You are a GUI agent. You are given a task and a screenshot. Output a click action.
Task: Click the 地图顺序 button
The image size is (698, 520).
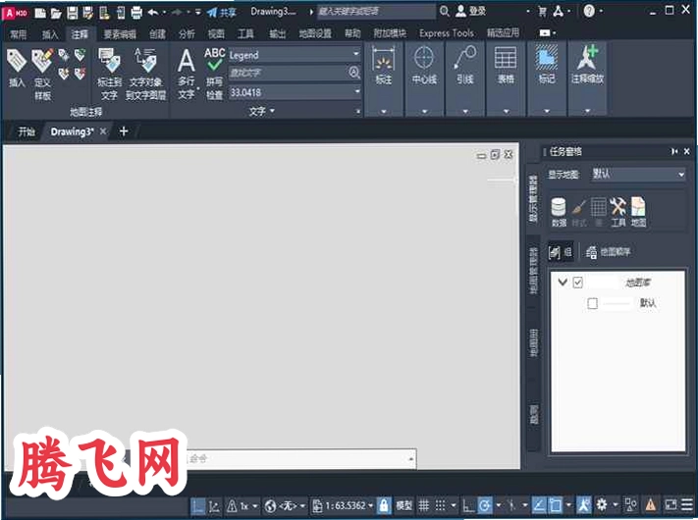click(x=608, y=252)
